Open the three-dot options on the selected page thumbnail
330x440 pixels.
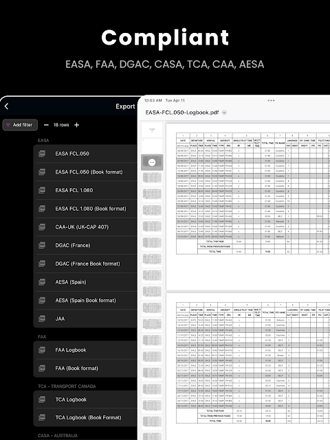point(152,162)
